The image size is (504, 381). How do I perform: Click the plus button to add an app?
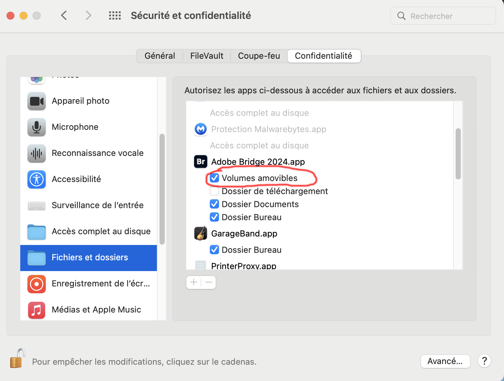(x=193, y=282)
